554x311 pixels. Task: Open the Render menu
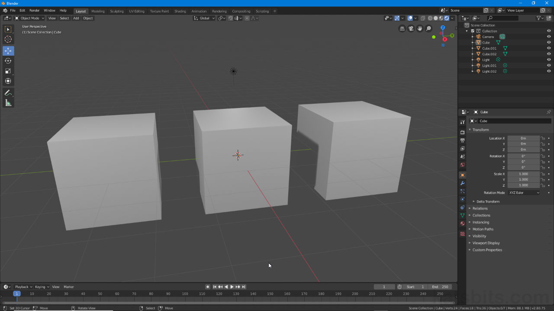coord(35,10)
